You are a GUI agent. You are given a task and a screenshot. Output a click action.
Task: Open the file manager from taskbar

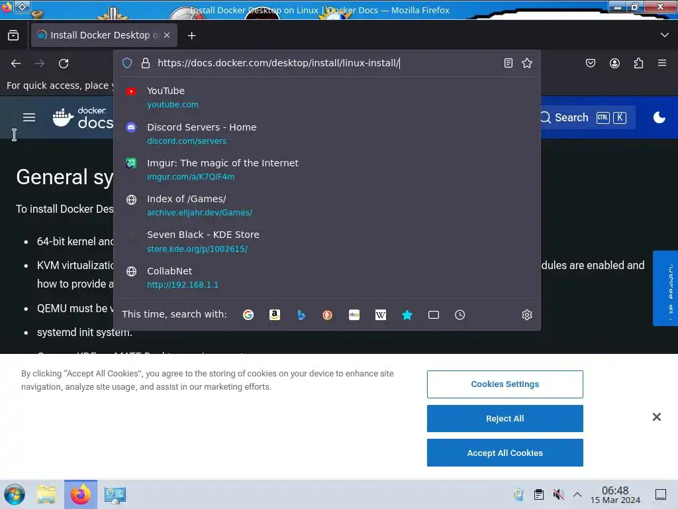coord(46,494)
